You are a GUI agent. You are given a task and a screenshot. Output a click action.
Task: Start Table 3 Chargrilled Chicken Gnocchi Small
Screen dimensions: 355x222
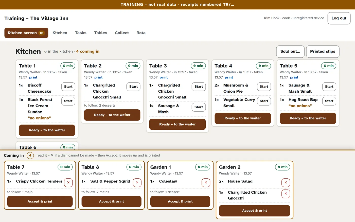tap(199, 87)
